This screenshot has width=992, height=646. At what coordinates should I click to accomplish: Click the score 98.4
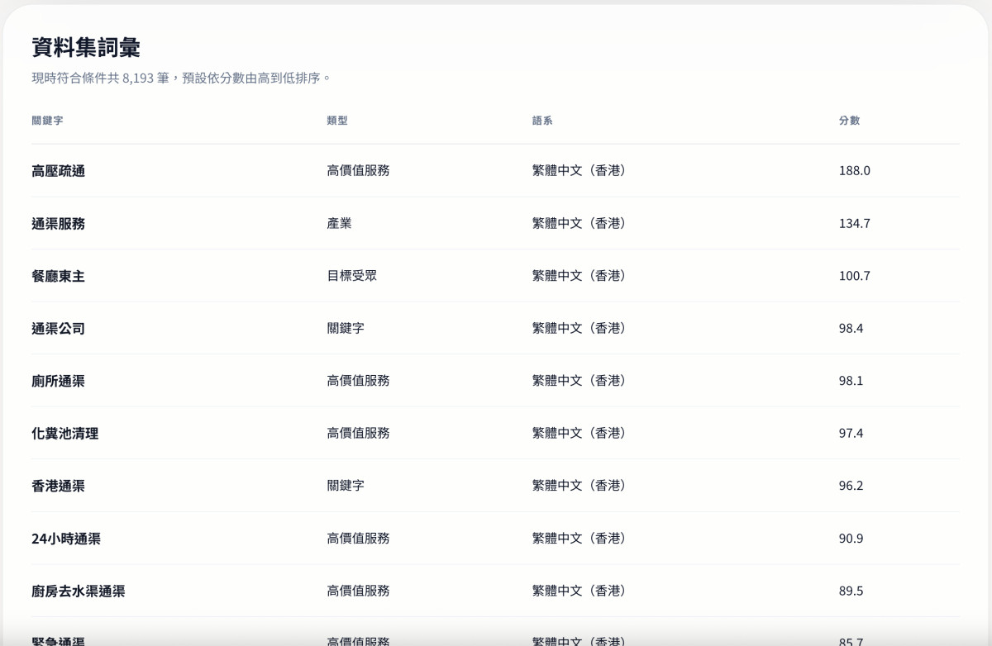point(851,329)
